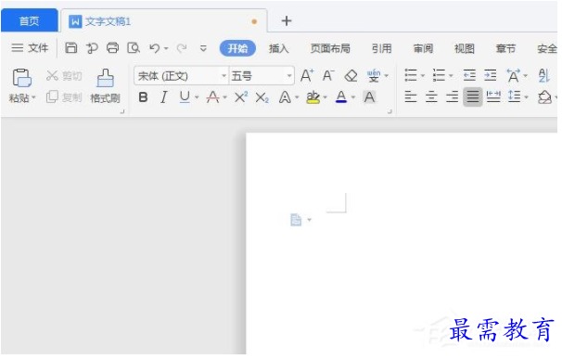Click the Sort A-Z icon

[543, 76]
